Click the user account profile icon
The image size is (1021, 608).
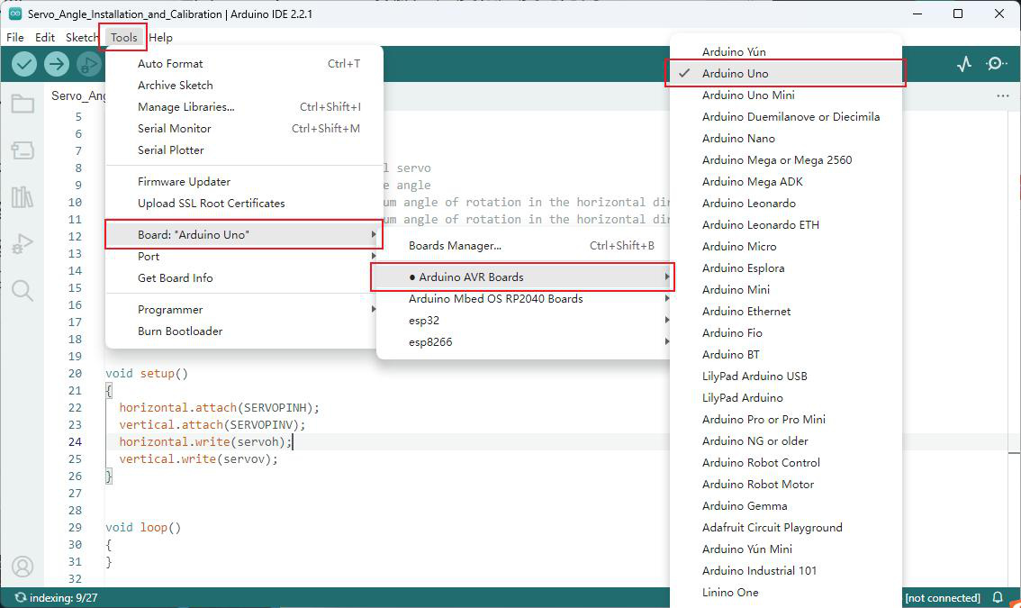(x=23, y=567)
